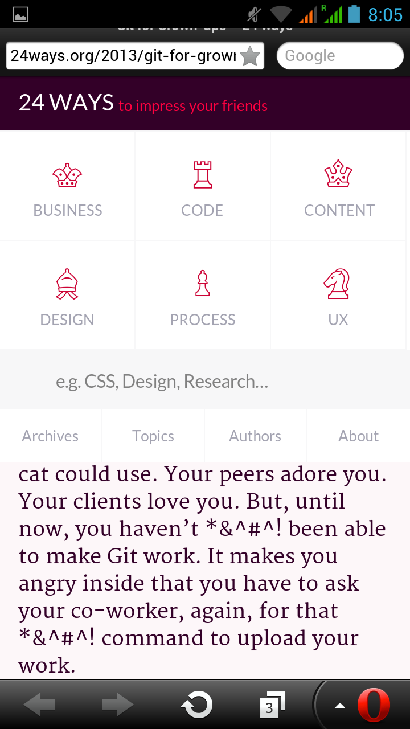The width and height of the screenshot is (410, 729).
Task: Tap the Code rook icon
Action: click(202, 174)
